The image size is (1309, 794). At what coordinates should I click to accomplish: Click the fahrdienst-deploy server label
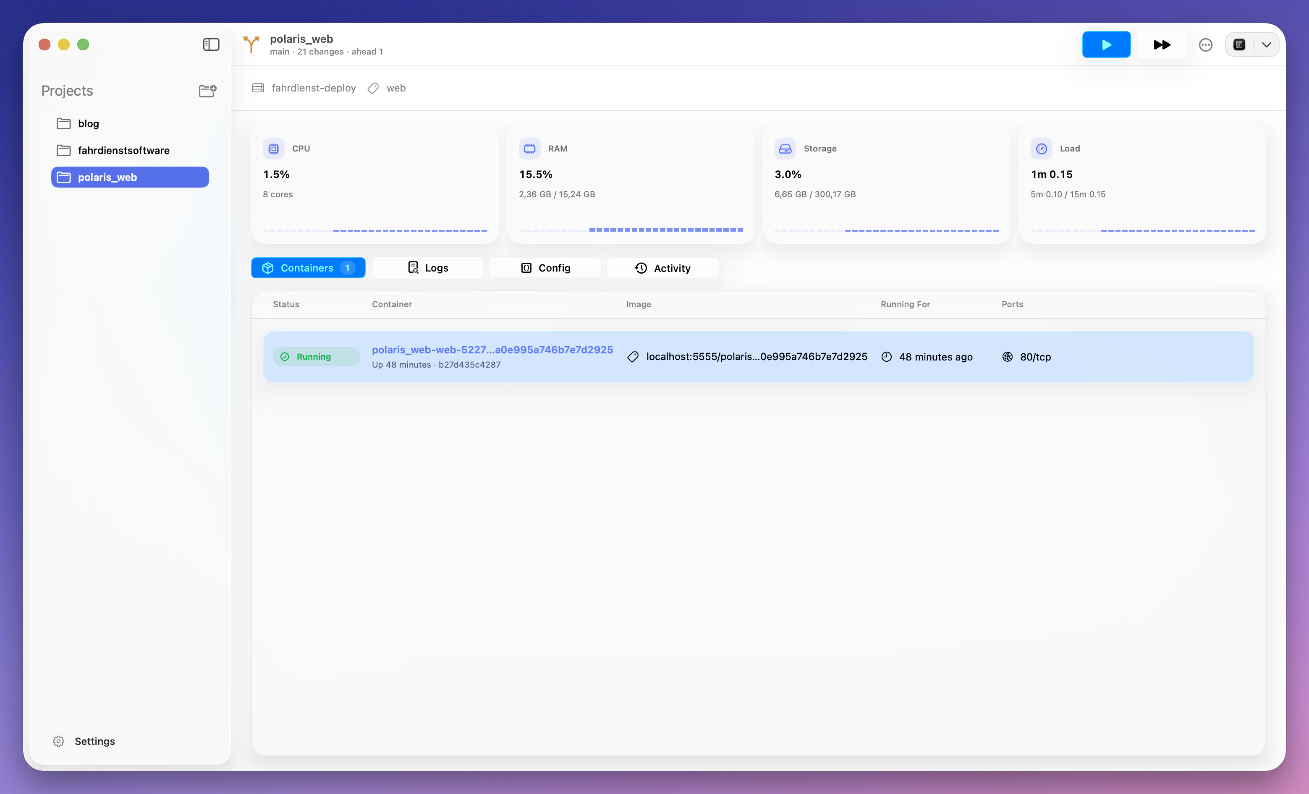(314, 88)
